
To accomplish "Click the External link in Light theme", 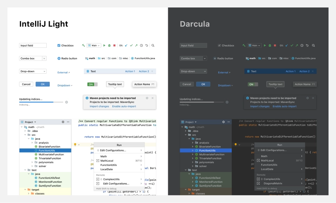I will click(x=64, y=73).
